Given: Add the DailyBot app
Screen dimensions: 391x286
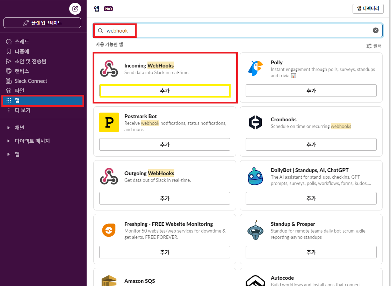Looking at the screenshot, I should point(311,198).
